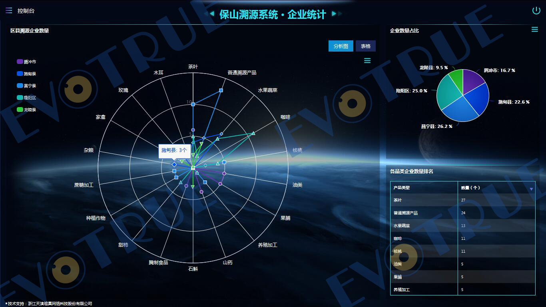Select the 果脯 table row
This screenshot has height=307, width=546.
(x=463, y=277)
